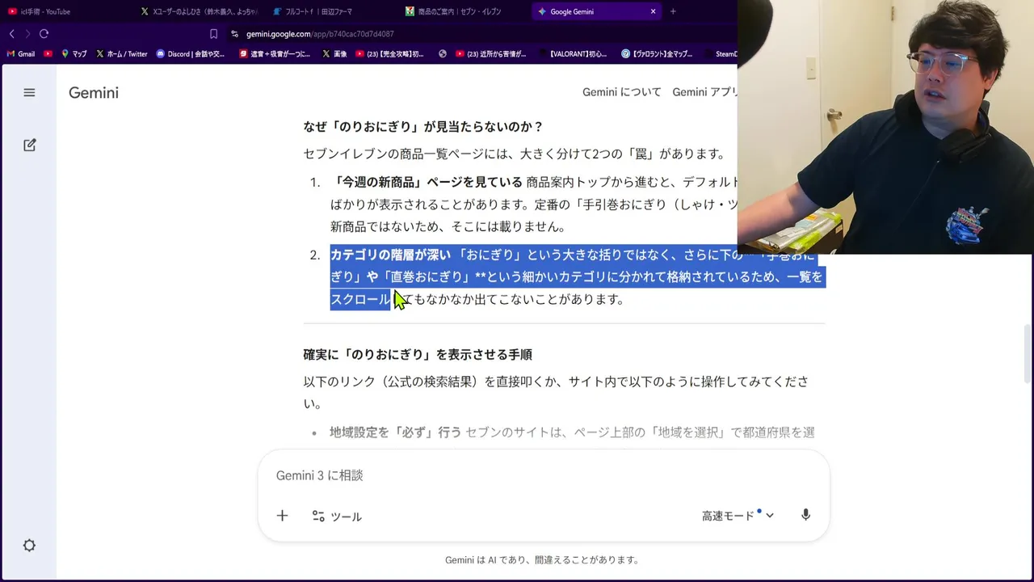Viewport: 1034px width, 582px height.
Task: Start a new chat with pencil icon
Action: [29, 145]
